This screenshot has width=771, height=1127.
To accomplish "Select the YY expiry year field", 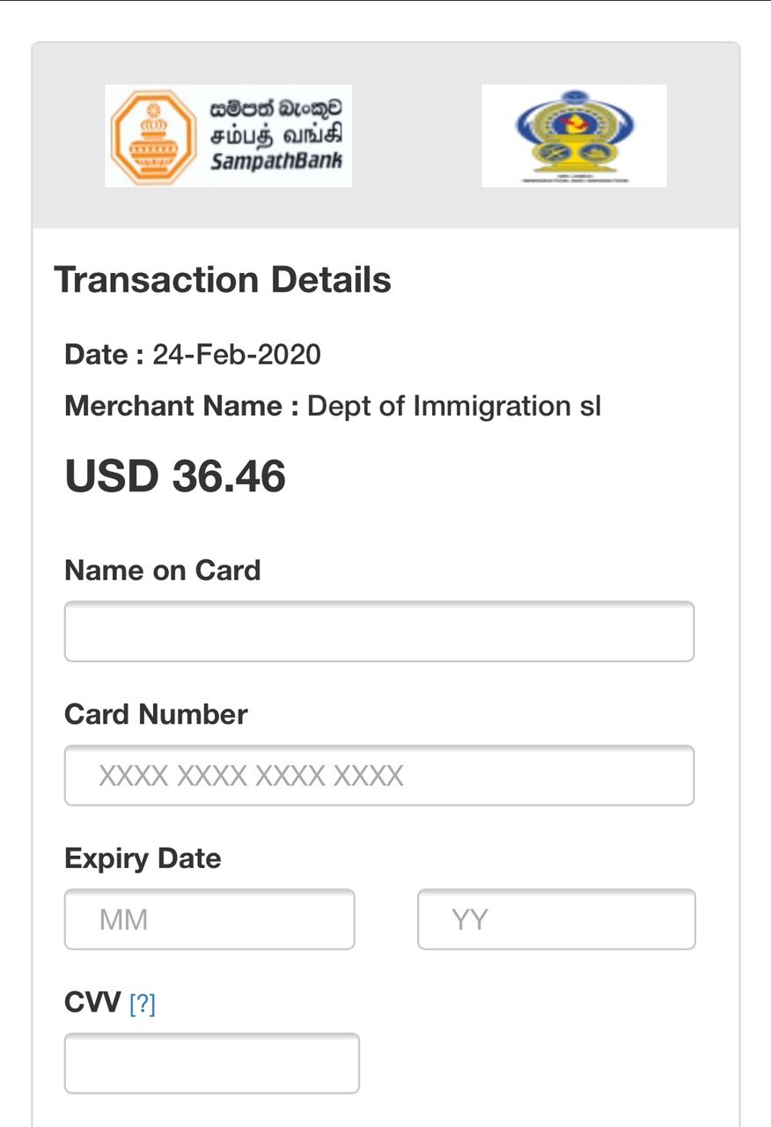I will [x=556, y=919].
